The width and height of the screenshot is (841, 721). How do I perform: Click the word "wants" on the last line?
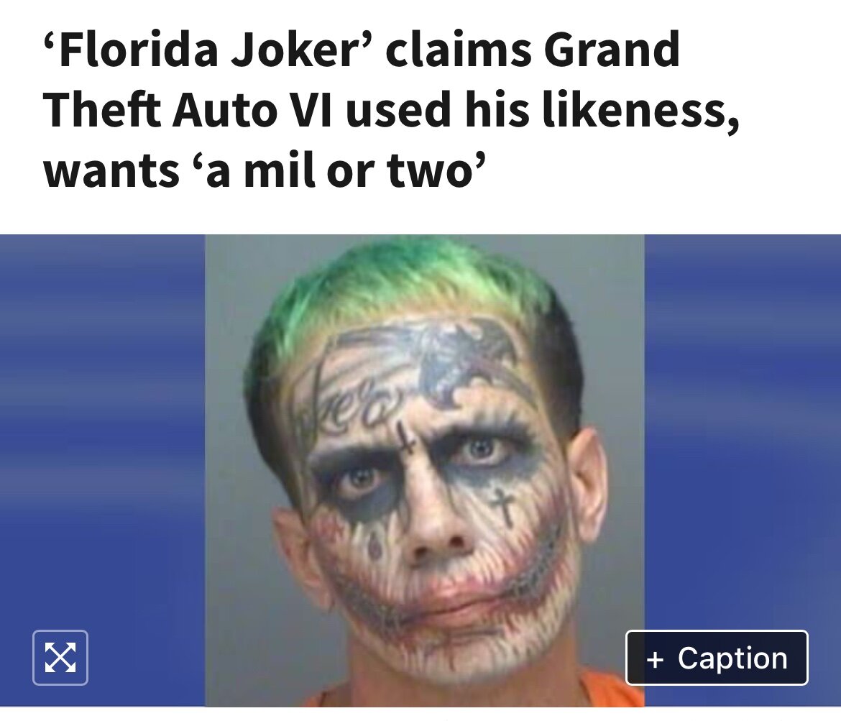111,171
